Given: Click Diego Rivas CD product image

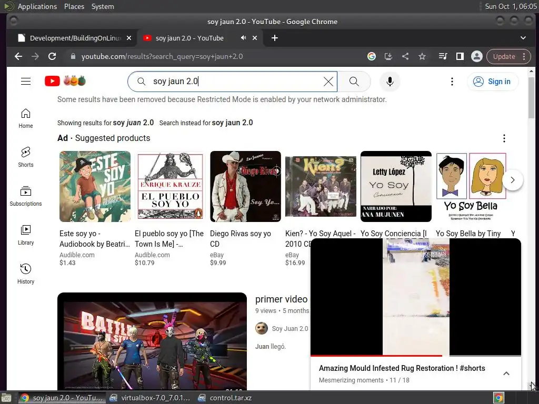Looking at the screenshot, I should [245, 186].
